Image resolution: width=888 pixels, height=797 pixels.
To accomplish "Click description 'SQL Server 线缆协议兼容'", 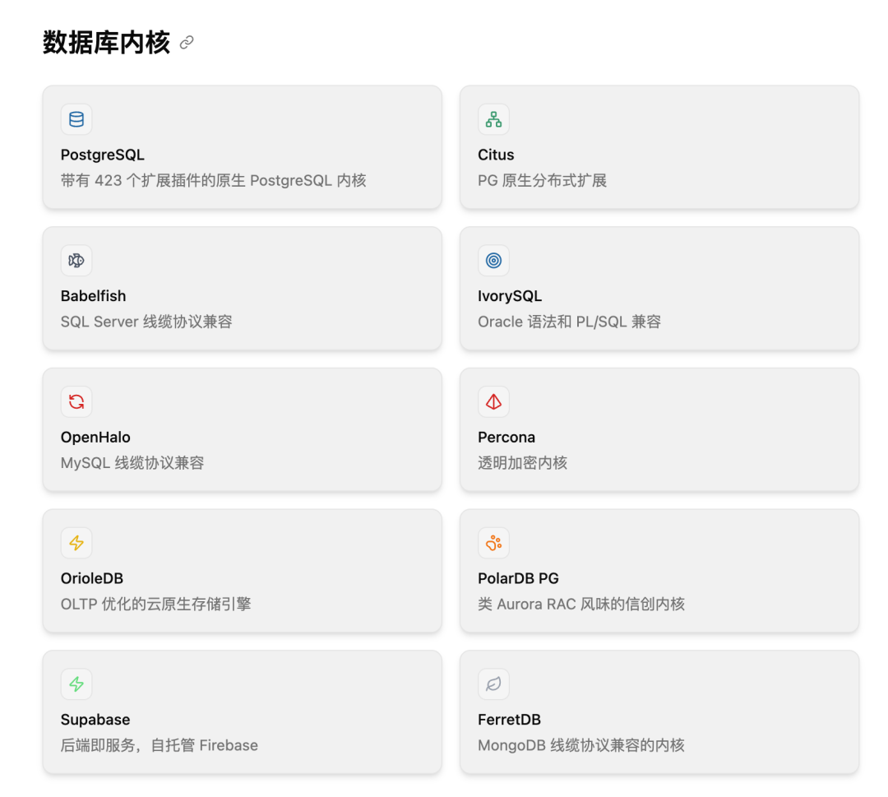I will pos(146,321).
